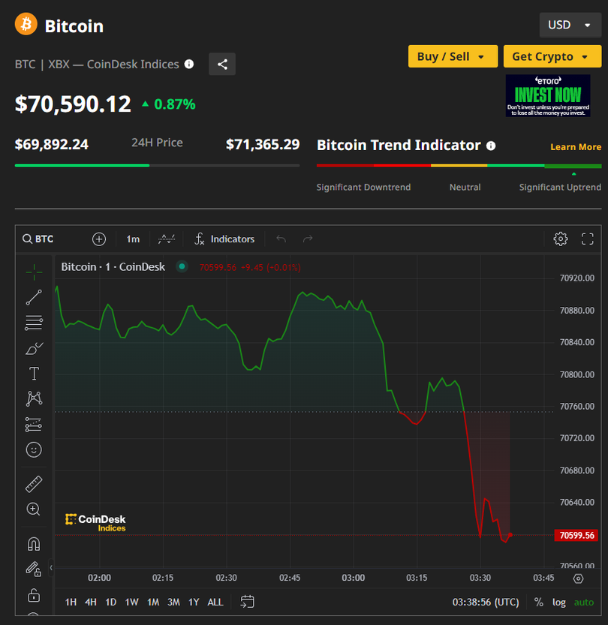Viewport: 608px width, 625px height.
Task: Activate the zoom in tool
Action: pos(34,509)
